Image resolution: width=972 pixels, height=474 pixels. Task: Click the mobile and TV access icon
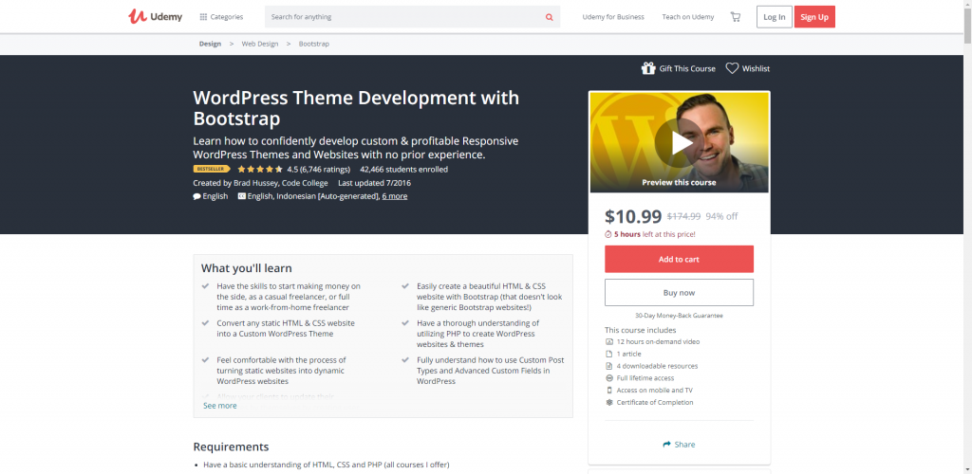pyautogui.click(x=608, y=391)
